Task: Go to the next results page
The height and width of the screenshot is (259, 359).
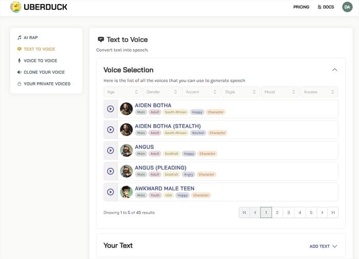Action: [x=322, y=212]
